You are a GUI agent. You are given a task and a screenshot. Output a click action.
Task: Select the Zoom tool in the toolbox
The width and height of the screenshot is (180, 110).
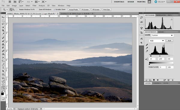click(x=3, y=88)
